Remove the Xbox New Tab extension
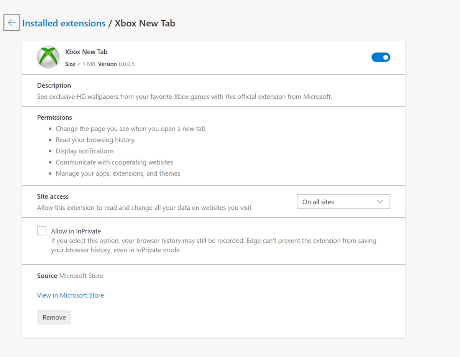The height and width of the screenshot is (357, 460). coord(54,317)
